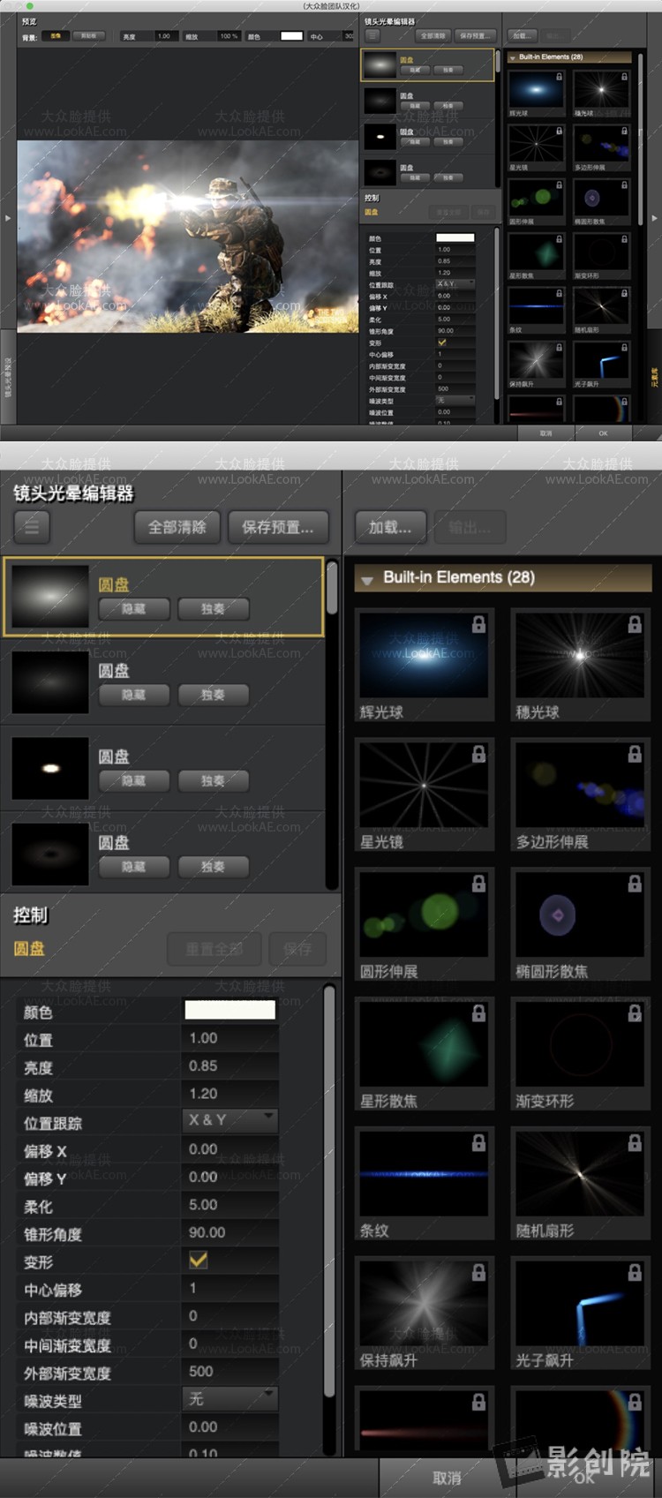Click the list menu icon under 镜头光晕编辑器

32,528
